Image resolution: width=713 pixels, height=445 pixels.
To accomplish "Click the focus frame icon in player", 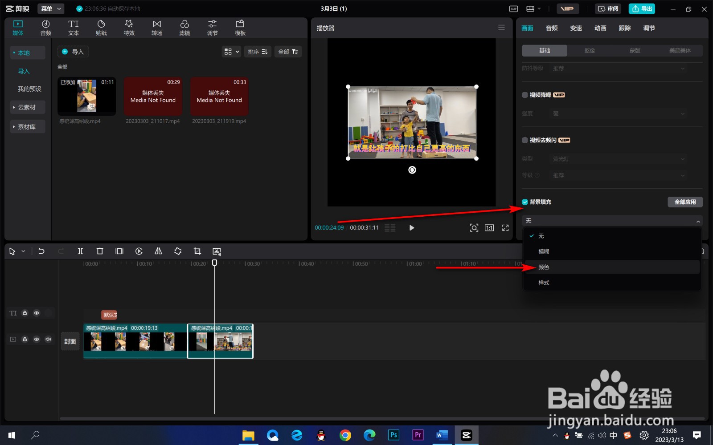I will (474, 228).
